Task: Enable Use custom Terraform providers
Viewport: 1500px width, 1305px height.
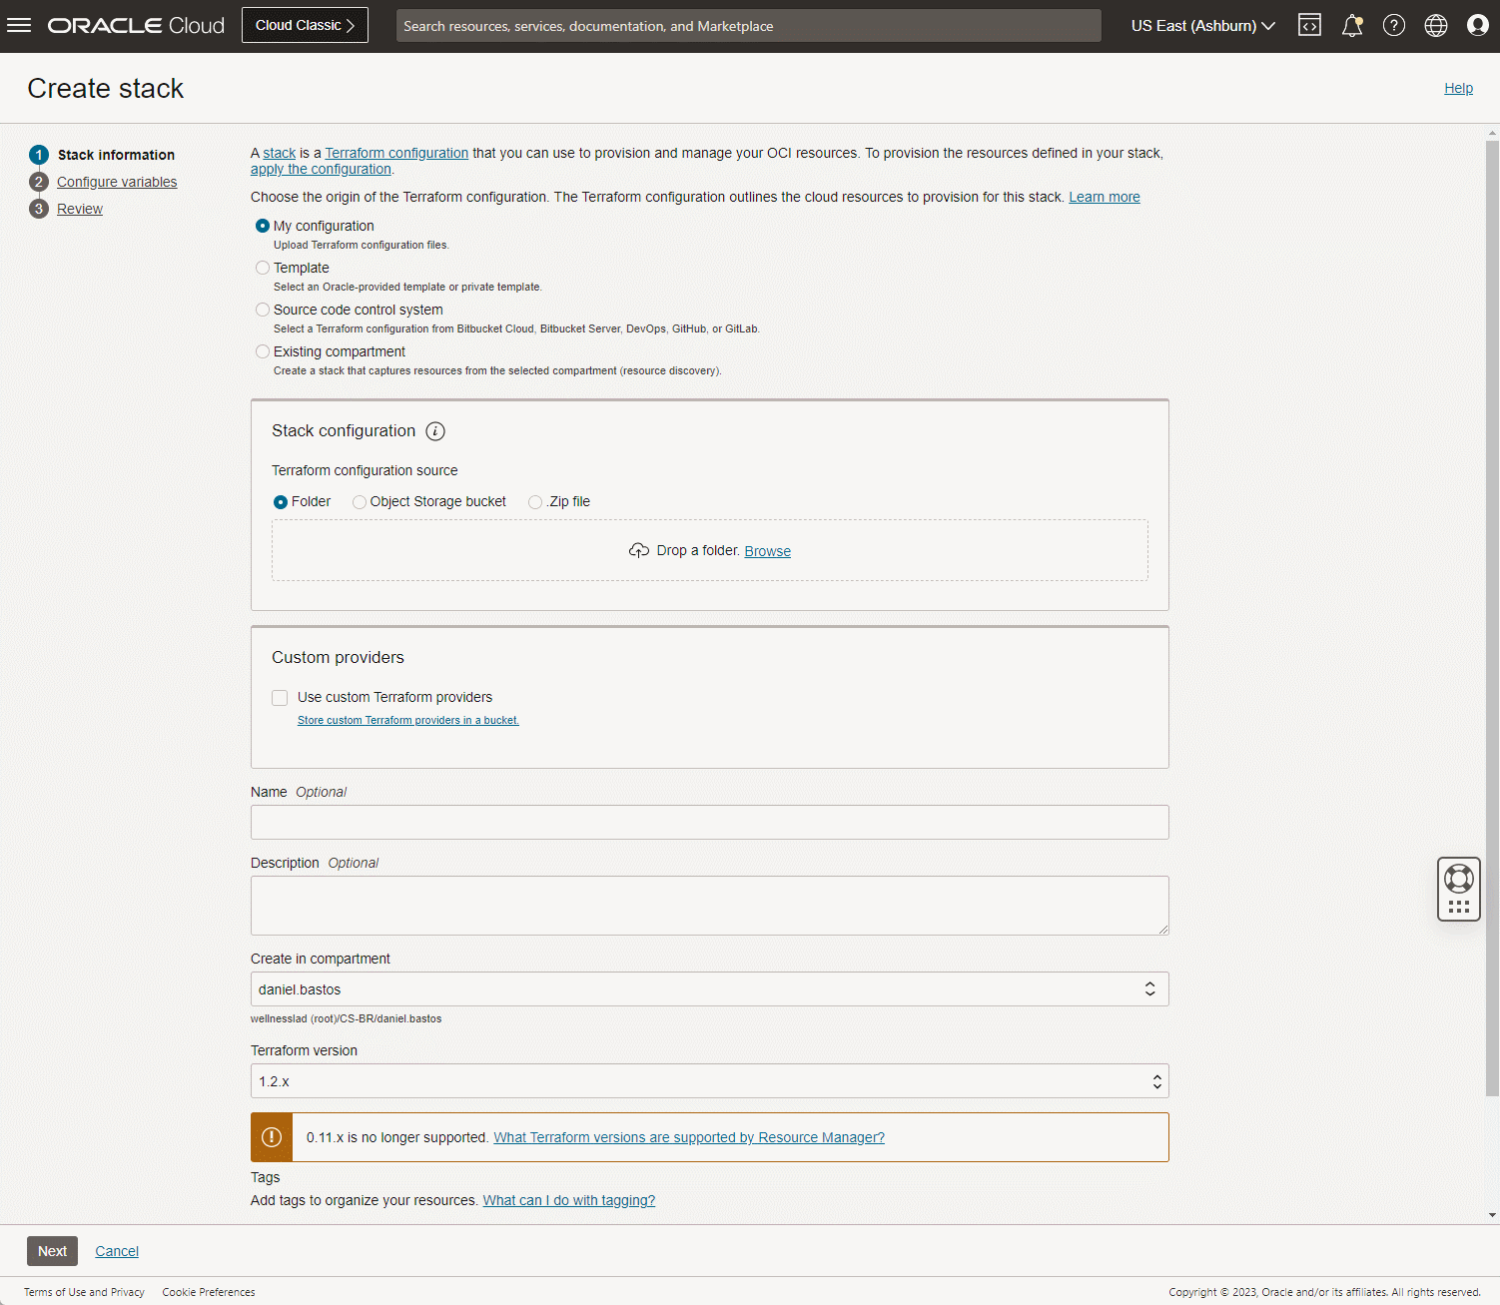Action: 280,698
